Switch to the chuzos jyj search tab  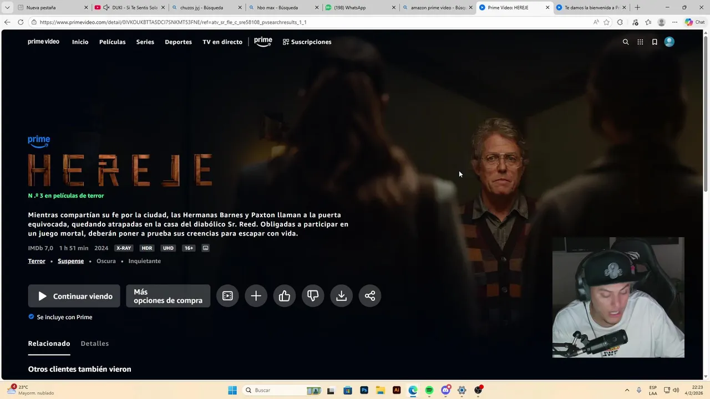click(206, 8)
